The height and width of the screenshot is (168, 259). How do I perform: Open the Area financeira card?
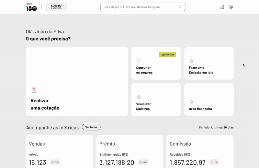[x=209, y=104]
